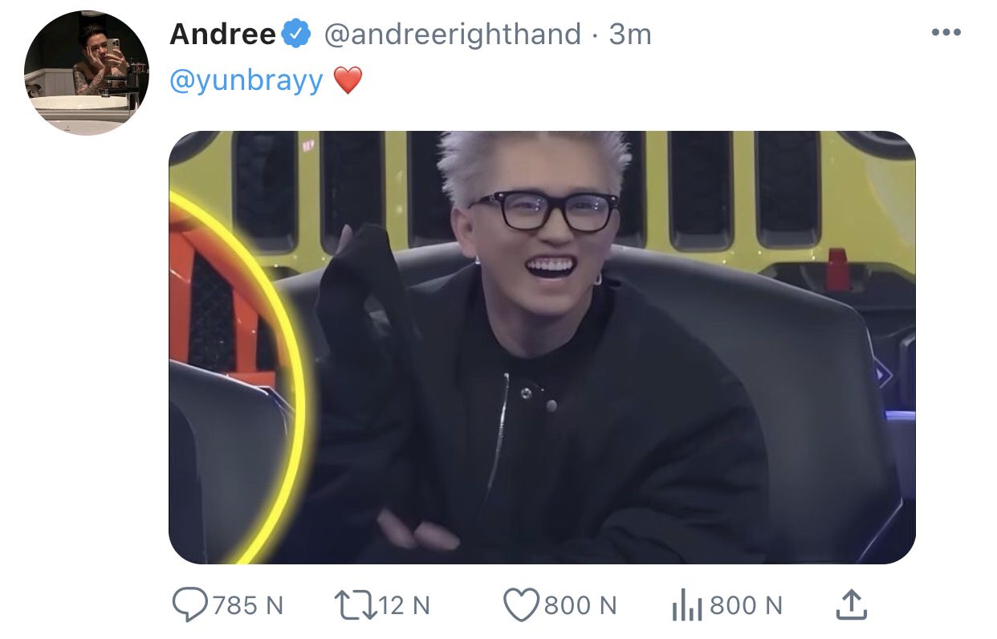Click the 800 N views count
The image size is (997, 639).
click(x=746, y=605)
